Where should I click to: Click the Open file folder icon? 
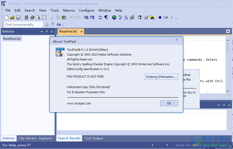coord(12,17)
